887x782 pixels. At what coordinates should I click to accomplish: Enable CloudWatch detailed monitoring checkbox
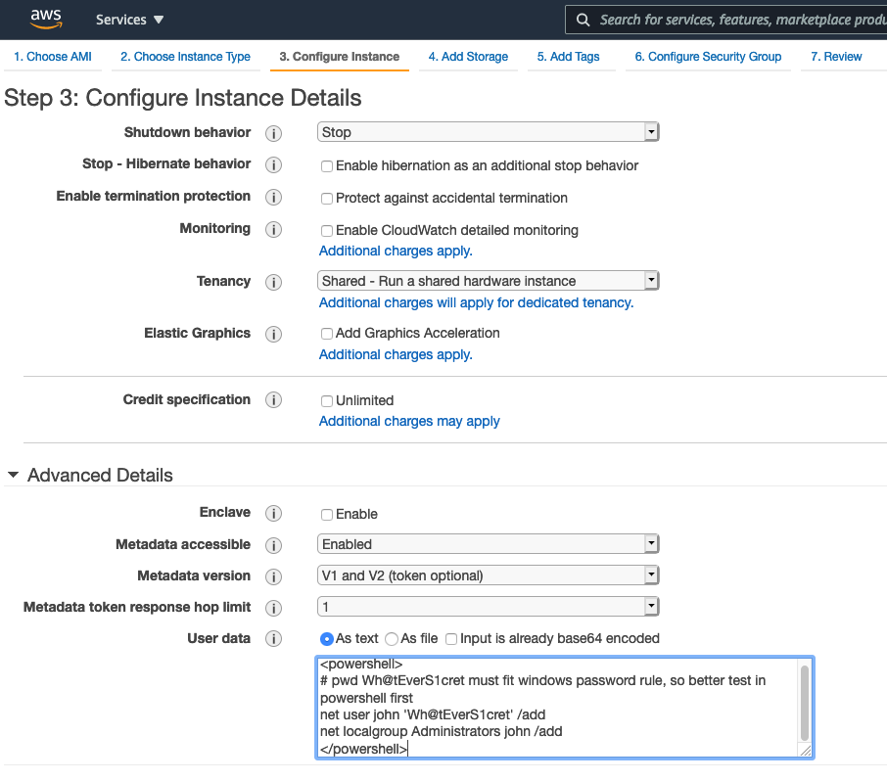tap(327, 231)
